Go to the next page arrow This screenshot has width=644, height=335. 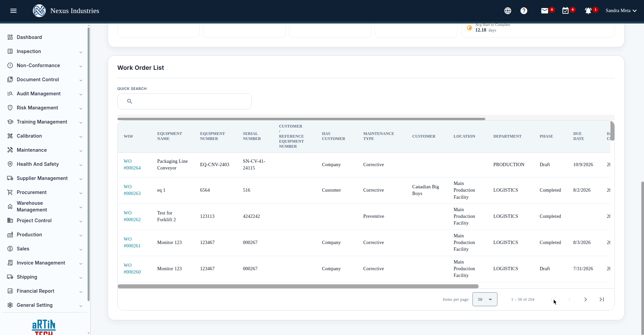point(586,299)
